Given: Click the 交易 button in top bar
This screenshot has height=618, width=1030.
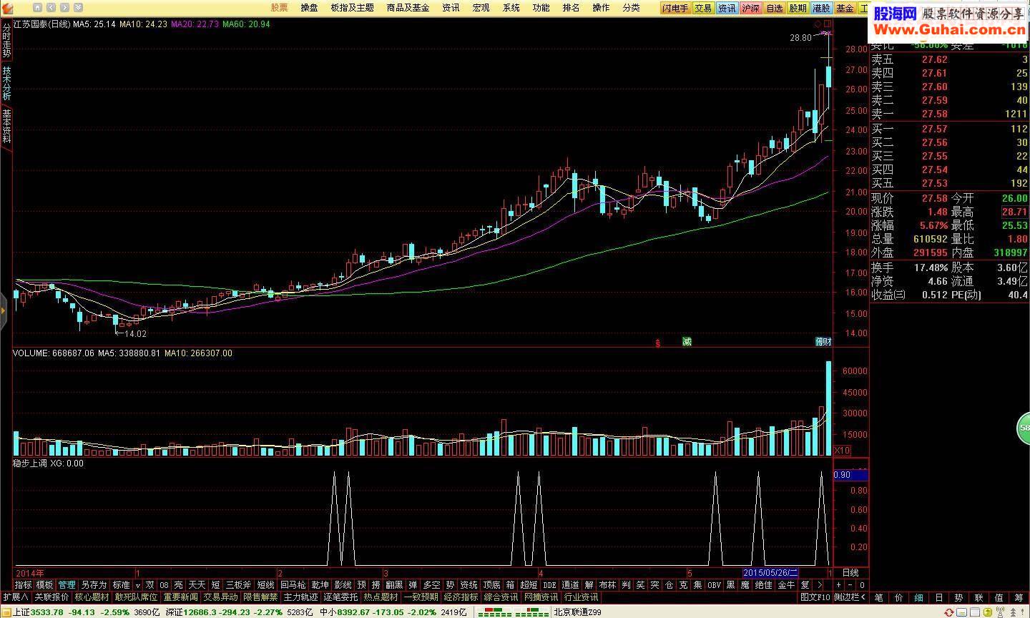Looking at the screenshot, I should [703, 9].
